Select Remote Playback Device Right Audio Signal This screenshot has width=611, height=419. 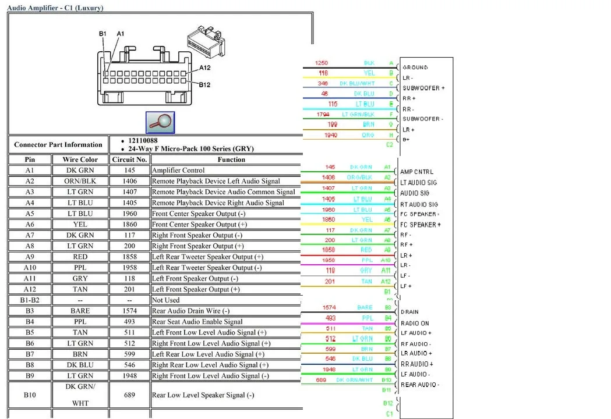coord(218,203)
